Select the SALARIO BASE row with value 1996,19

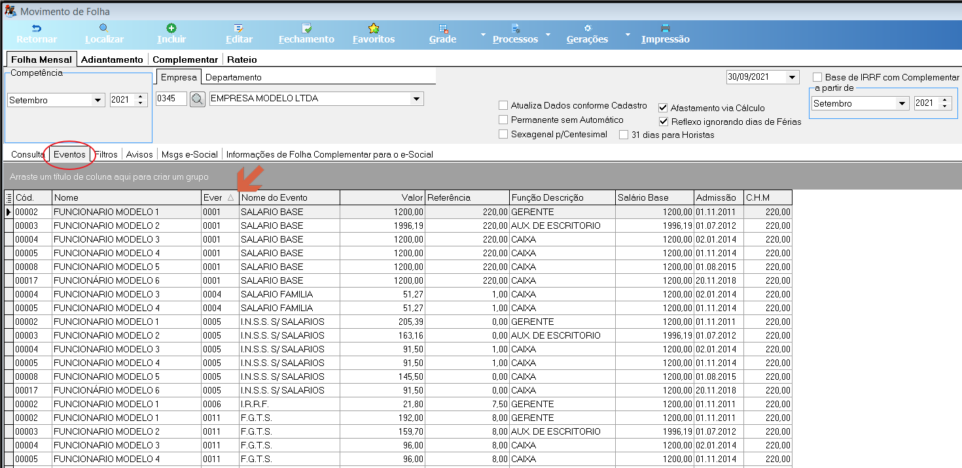(x=399, y=226)
